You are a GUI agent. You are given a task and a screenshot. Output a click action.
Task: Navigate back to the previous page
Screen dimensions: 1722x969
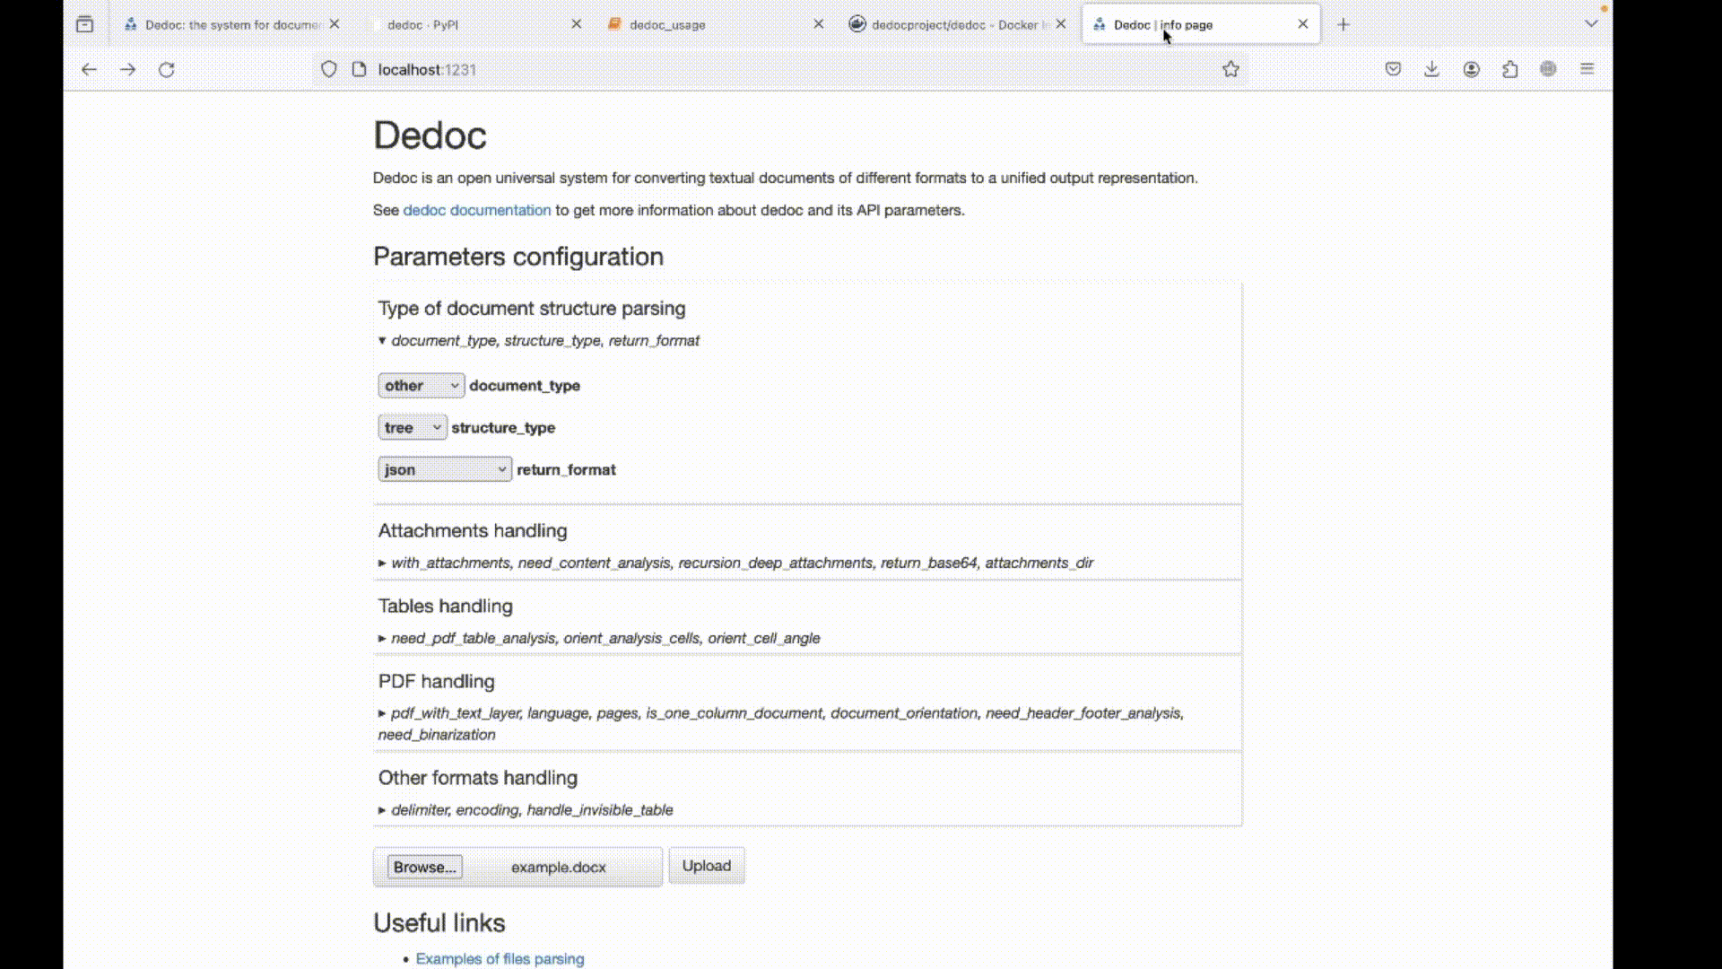pyautogui.click(x=89, y=69)
